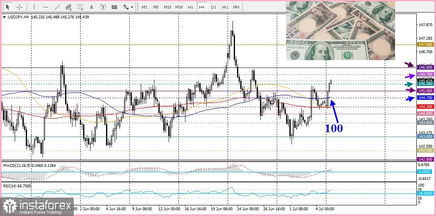436x216 pixels.
Task: Pick the equidistant channel tool
Action: [x=68, y=7]
